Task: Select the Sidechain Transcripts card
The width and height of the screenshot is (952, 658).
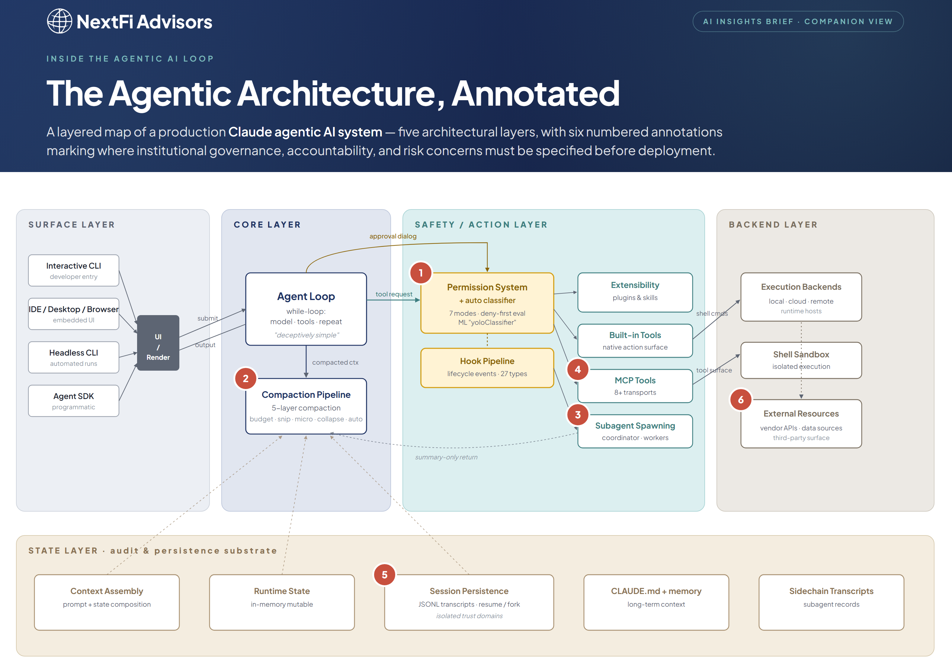Action: [x=831, y=602]
